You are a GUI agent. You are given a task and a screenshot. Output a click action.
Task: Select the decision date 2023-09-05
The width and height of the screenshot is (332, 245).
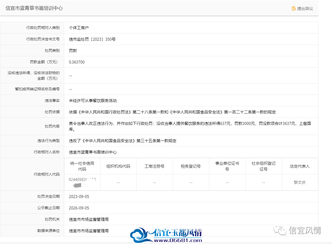tap(79, 197)
